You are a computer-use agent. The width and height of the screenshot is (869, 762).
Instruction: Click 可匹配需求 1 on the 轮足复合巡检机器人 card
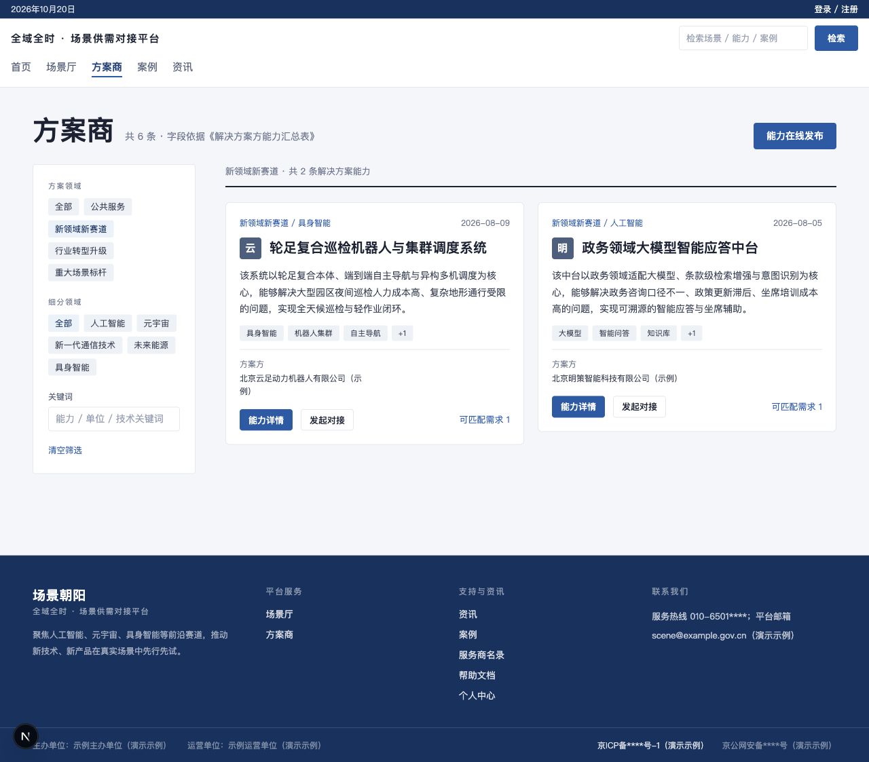click(485, 420)
